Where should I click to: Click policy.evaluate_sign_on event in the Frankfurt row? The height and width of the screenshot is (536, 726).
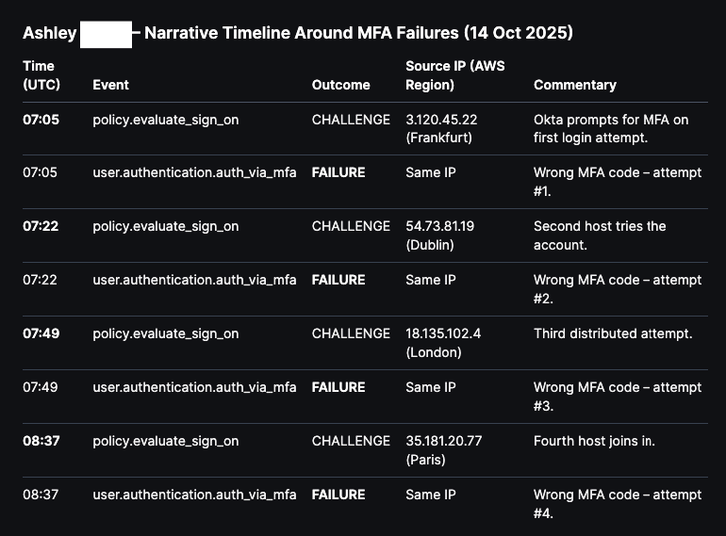tap(165, 120)
